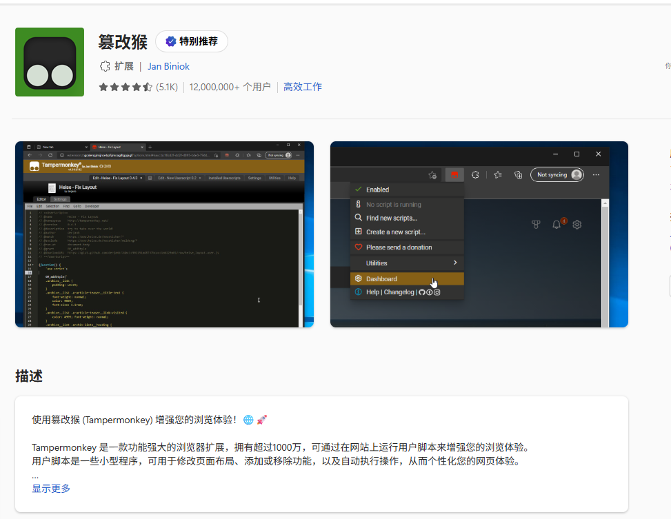Click the green Tampermonkey extension logo
Screen dimensions: 671x519
tap(50, 62)
